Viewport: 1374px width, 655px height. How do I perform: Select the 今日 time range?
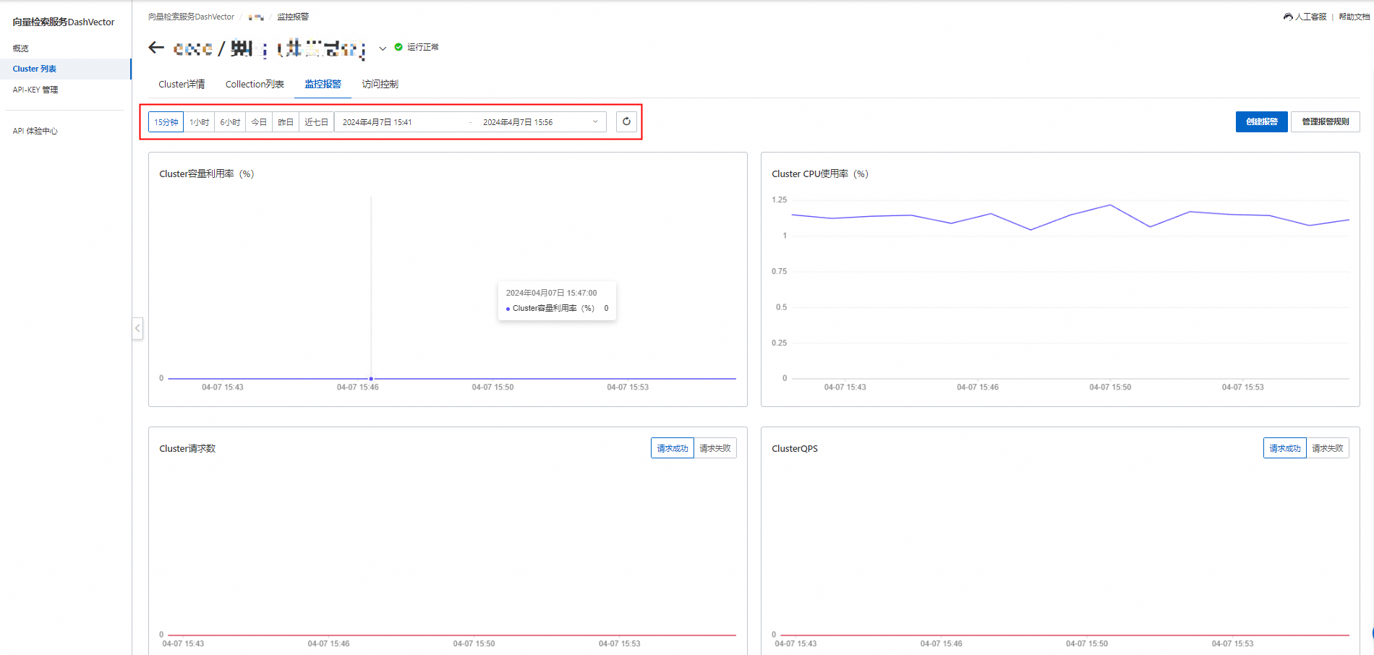pos(259,122)
